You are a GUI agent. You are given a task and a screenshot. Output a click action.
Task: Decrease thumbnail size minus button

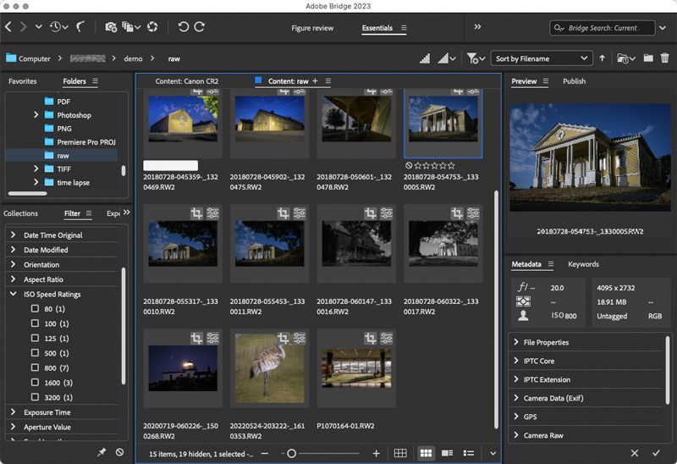265,453
